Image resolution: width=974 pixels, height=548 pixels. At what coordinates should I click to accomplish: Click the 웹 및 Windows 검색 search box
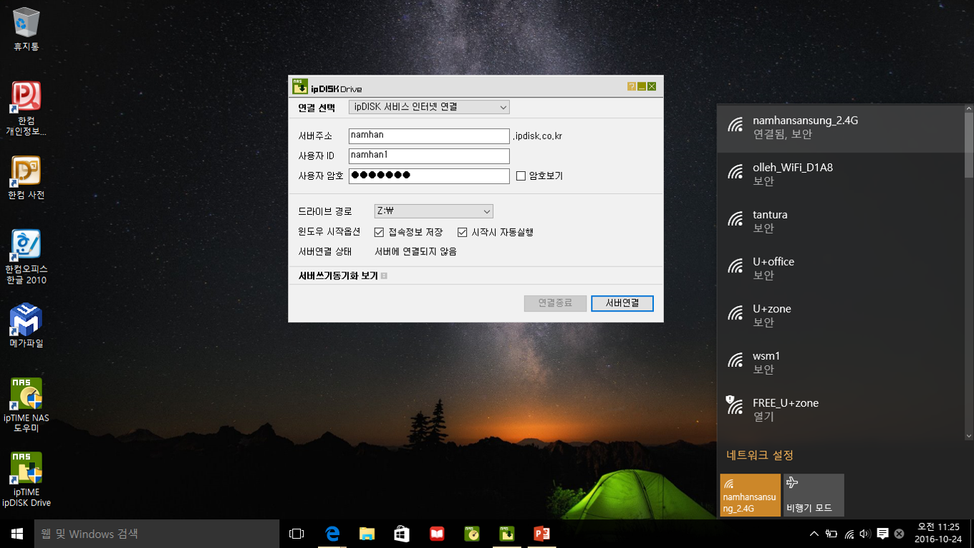point(157,534)
